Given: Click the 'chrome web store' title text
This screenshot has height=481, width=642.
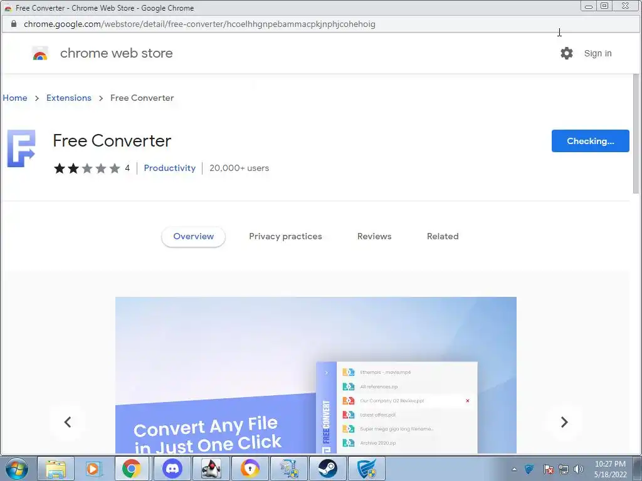Looking at the screenshot, I should click(116, 53).
